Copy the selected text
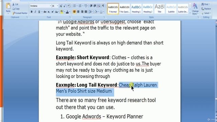The width and height of the screenshot is (217, 122). coord(16,9)
